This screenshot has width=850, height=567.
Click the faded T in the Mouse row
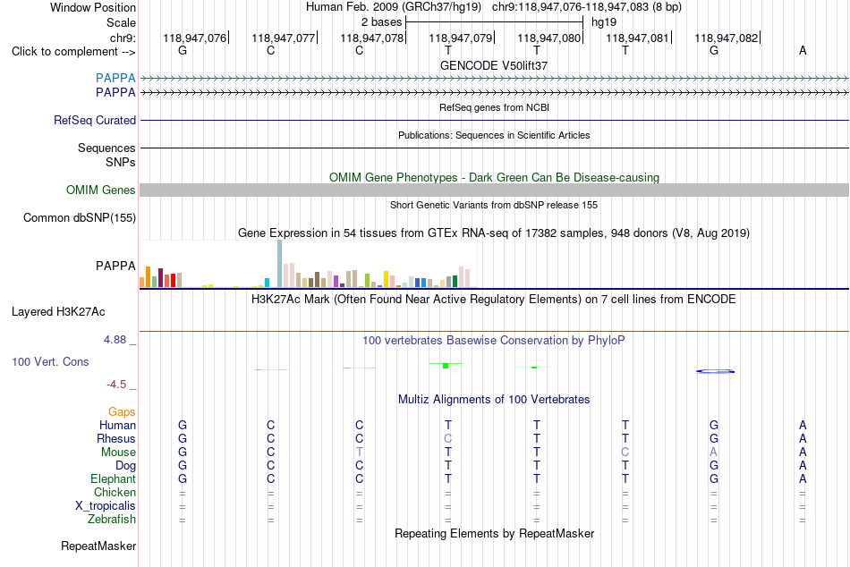360,453
